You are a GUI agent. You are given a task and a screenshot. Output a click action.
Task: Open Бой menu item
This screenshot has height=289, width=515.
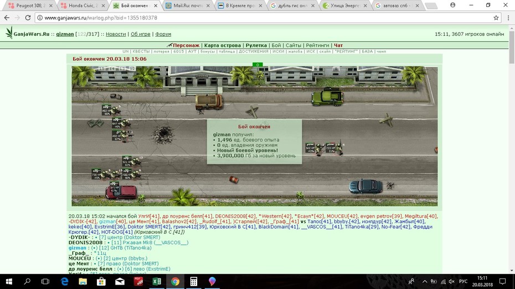pyautogui.click(x=276, y=45)
